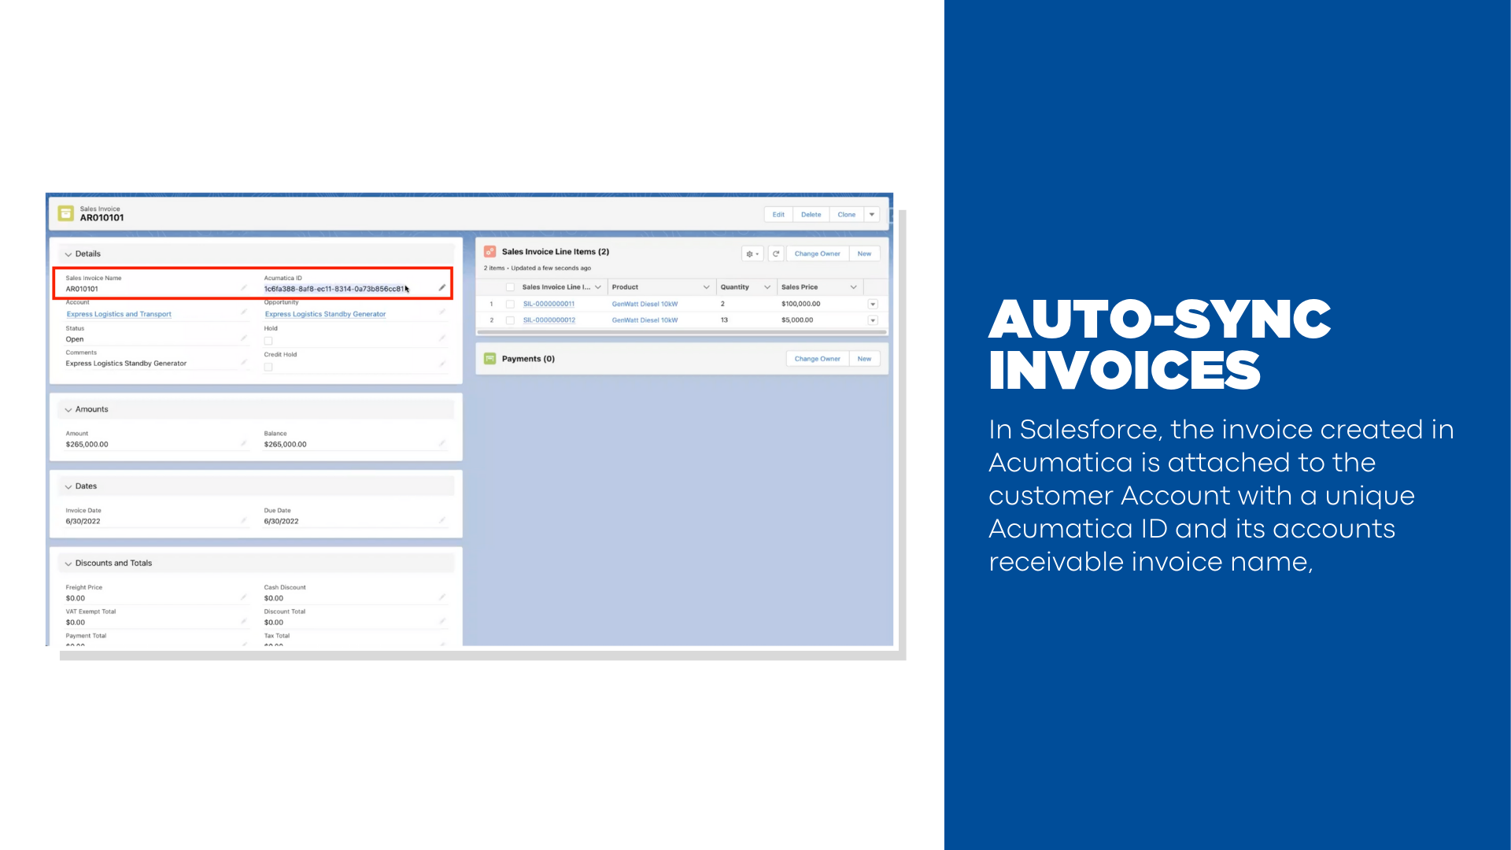This screenshot has width=1511, height=850.
Task: Collapse the Discounts and Totals section
Action: pos(68,564)
